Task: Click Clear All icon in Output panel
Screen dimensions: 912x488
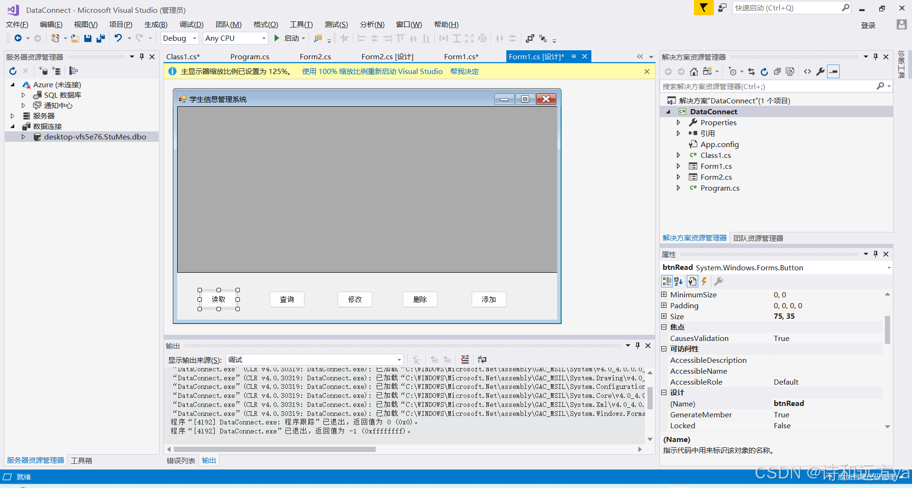Action: click(465, 359)
